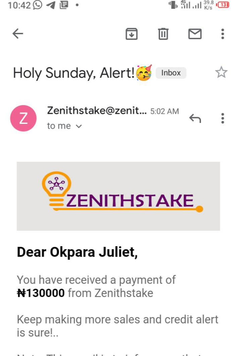Tap the 5:02 AM timestamp
Viewport: 237px width, 356px height.
164,111
